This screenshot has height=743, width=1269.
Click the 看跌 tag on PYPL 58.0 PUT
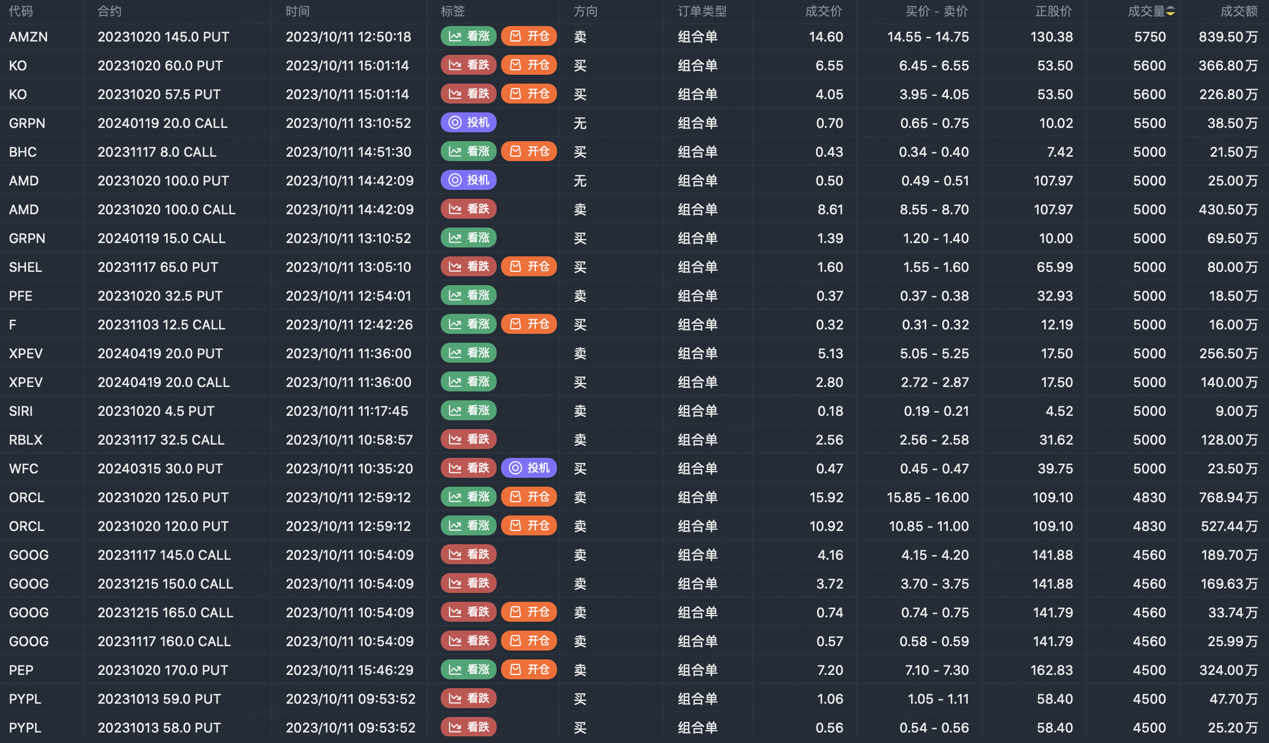tap(468, 727)
